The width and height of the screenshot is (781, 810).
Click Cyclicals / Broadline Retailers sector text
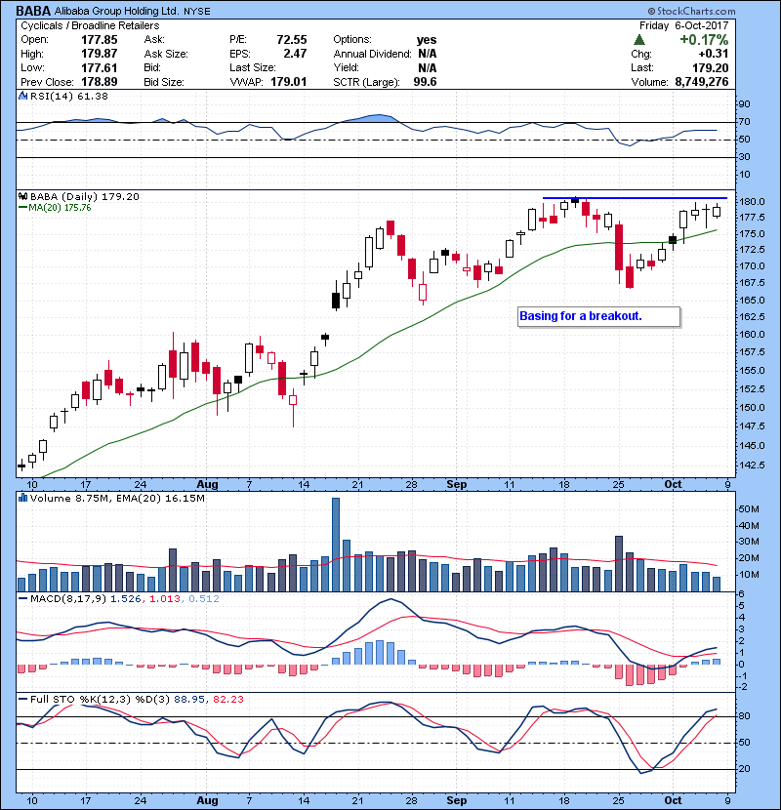[90, 25]
